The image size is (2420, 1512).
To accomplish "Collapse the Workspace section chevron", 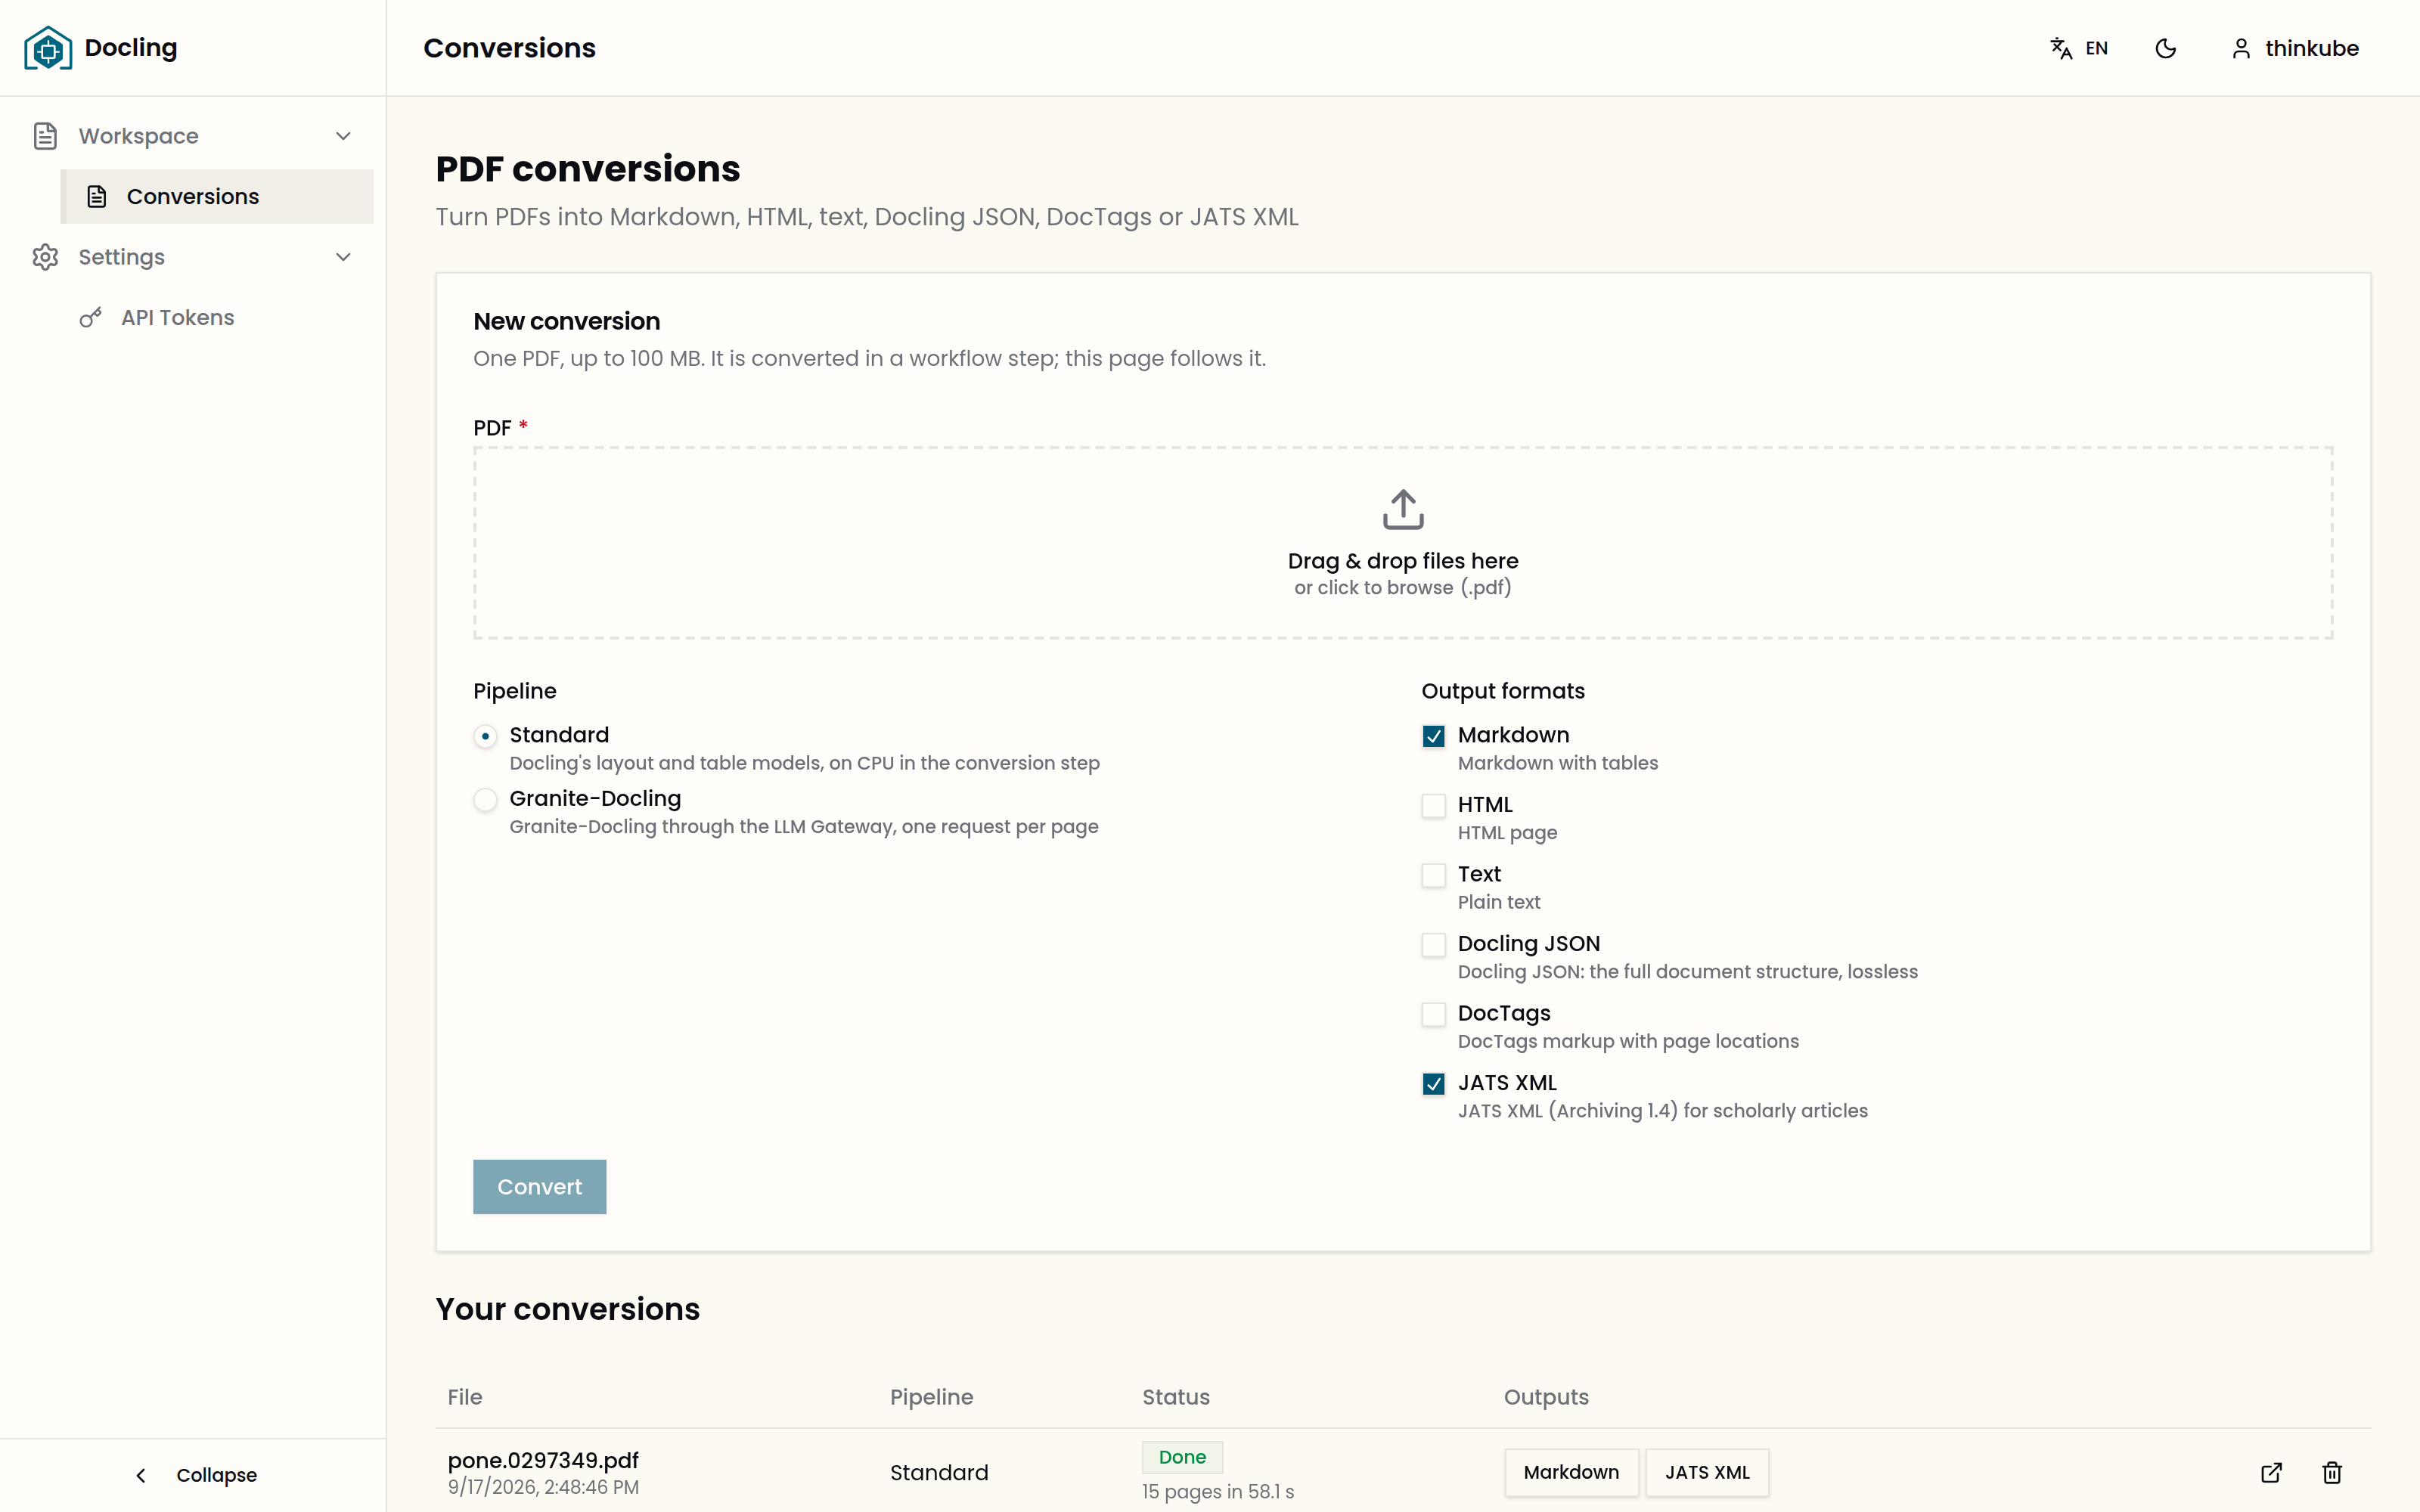I will coord(343,136).
